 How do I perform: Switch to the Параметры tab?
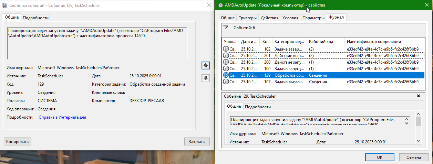point(313,18)
